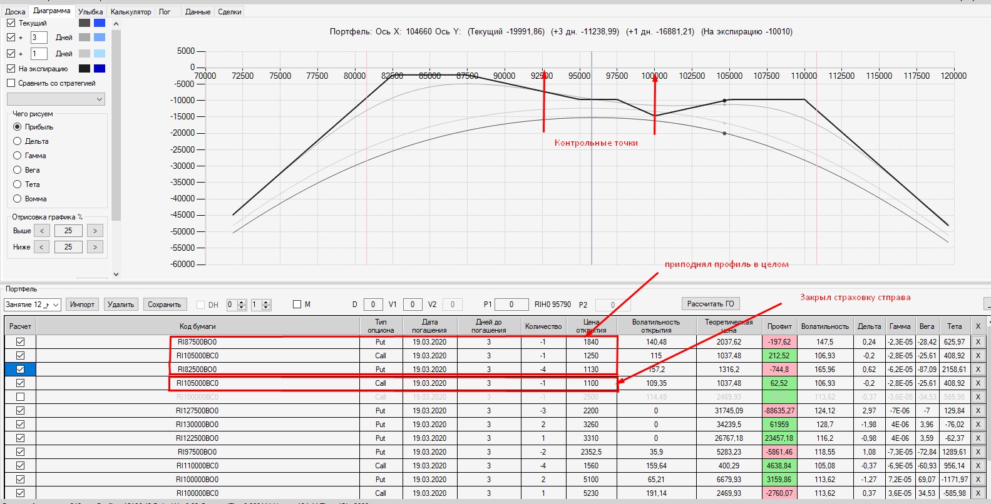Click the left arrow next to Выше
This screenshot has height=504, width=991.
point(42,231)
